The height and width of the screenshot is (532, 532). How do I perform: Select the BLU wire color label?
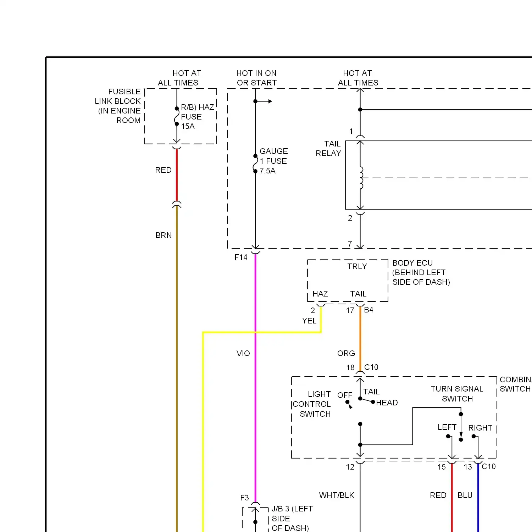click(465, 495)
